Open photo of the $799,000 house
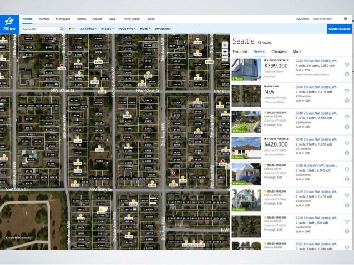 (246, 69)
